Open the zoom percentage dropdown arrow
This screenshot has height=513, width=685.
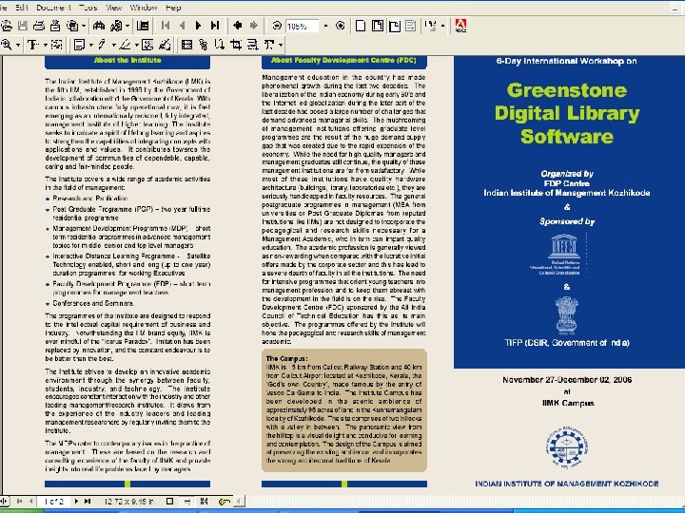326,27
